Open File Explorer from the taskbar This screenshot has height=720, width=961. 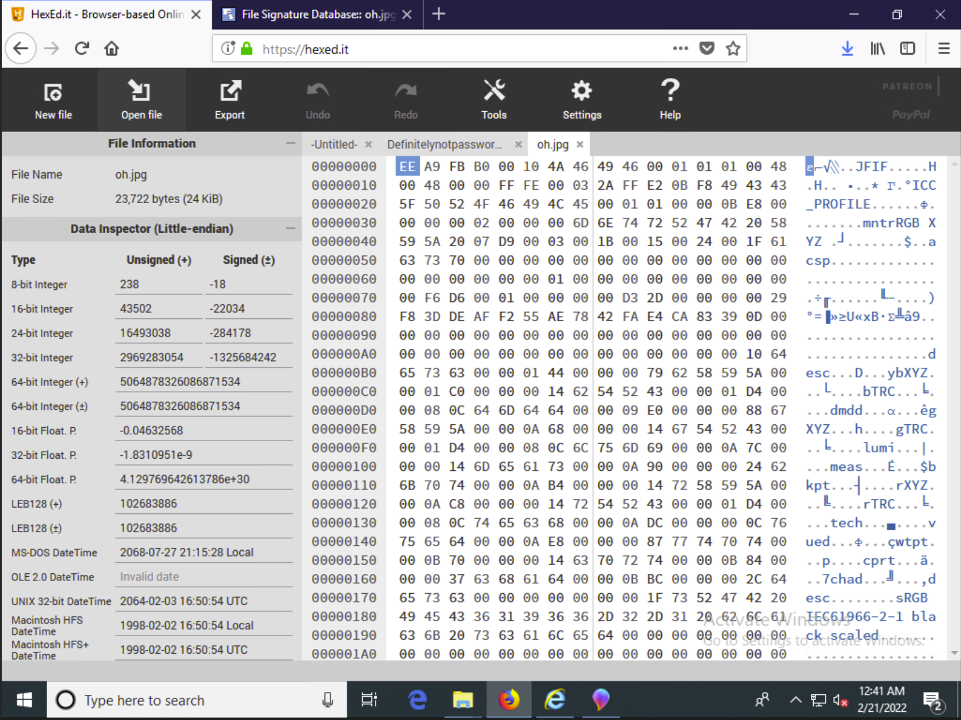pyautogui.click(x=463, y=700)
